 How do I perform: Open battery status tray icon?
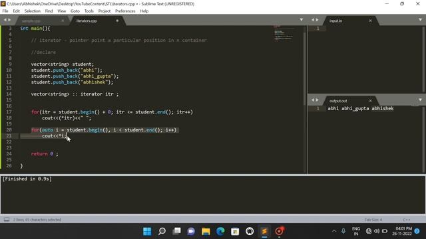[385, 231]
